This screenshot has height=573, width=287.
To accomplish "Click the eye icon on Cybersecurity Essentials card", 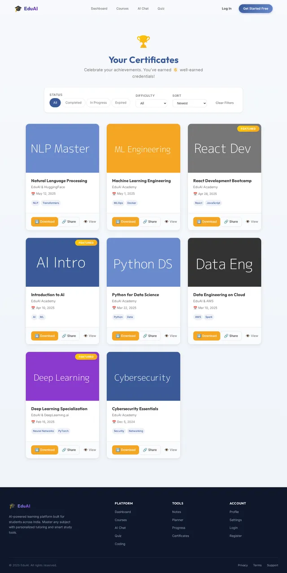I will 167,450.
